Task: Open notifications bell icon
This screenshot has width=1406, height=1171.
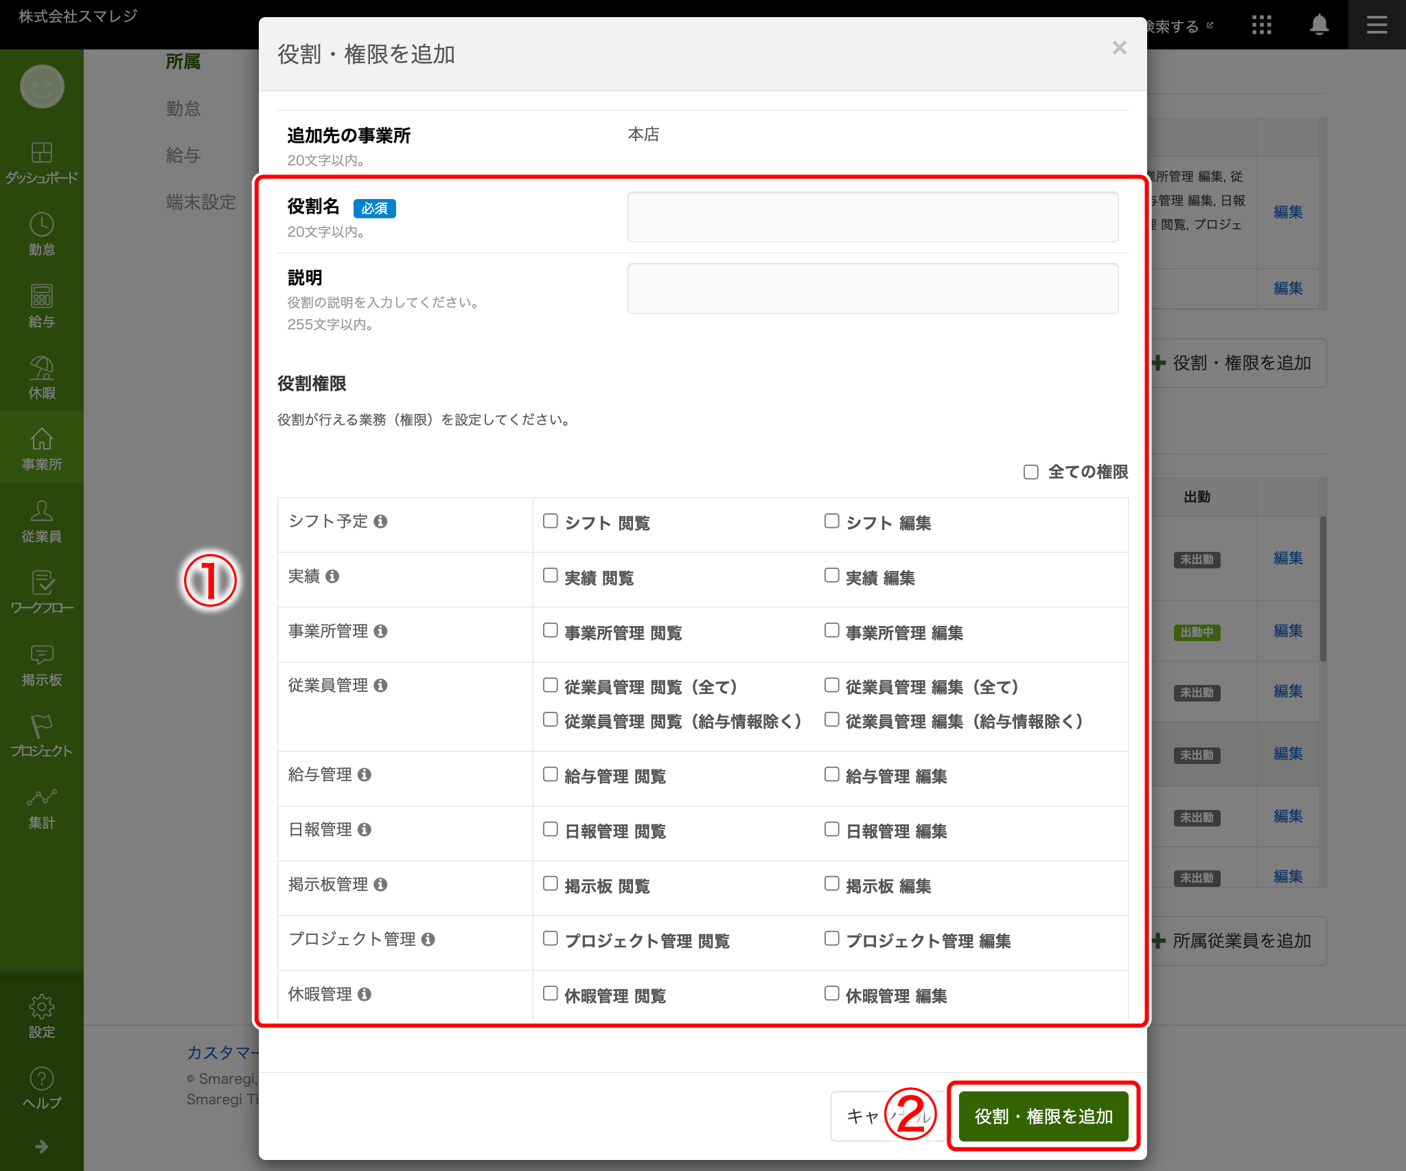Action: [1319, 25]
